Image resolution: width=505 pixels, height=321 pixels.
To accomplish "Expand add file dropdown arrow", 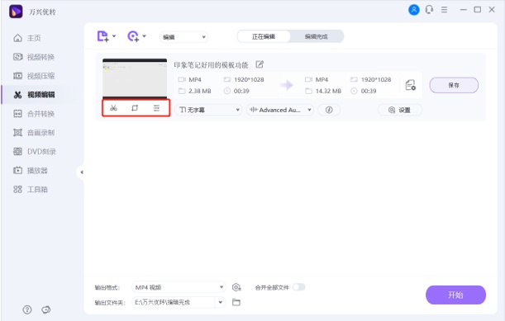I will (x=114, y=36).
